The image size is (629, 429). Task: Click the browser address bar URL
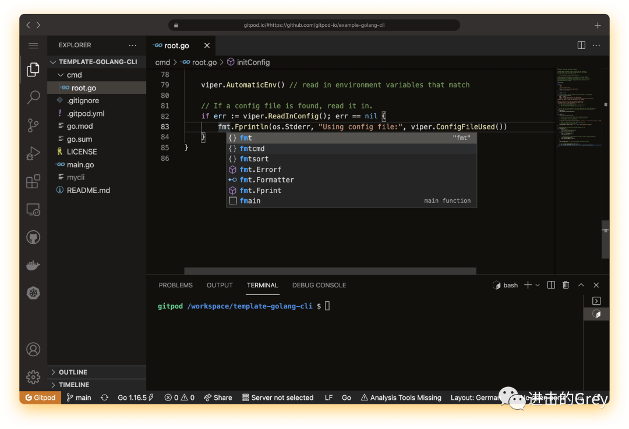(x=314, y=25)
